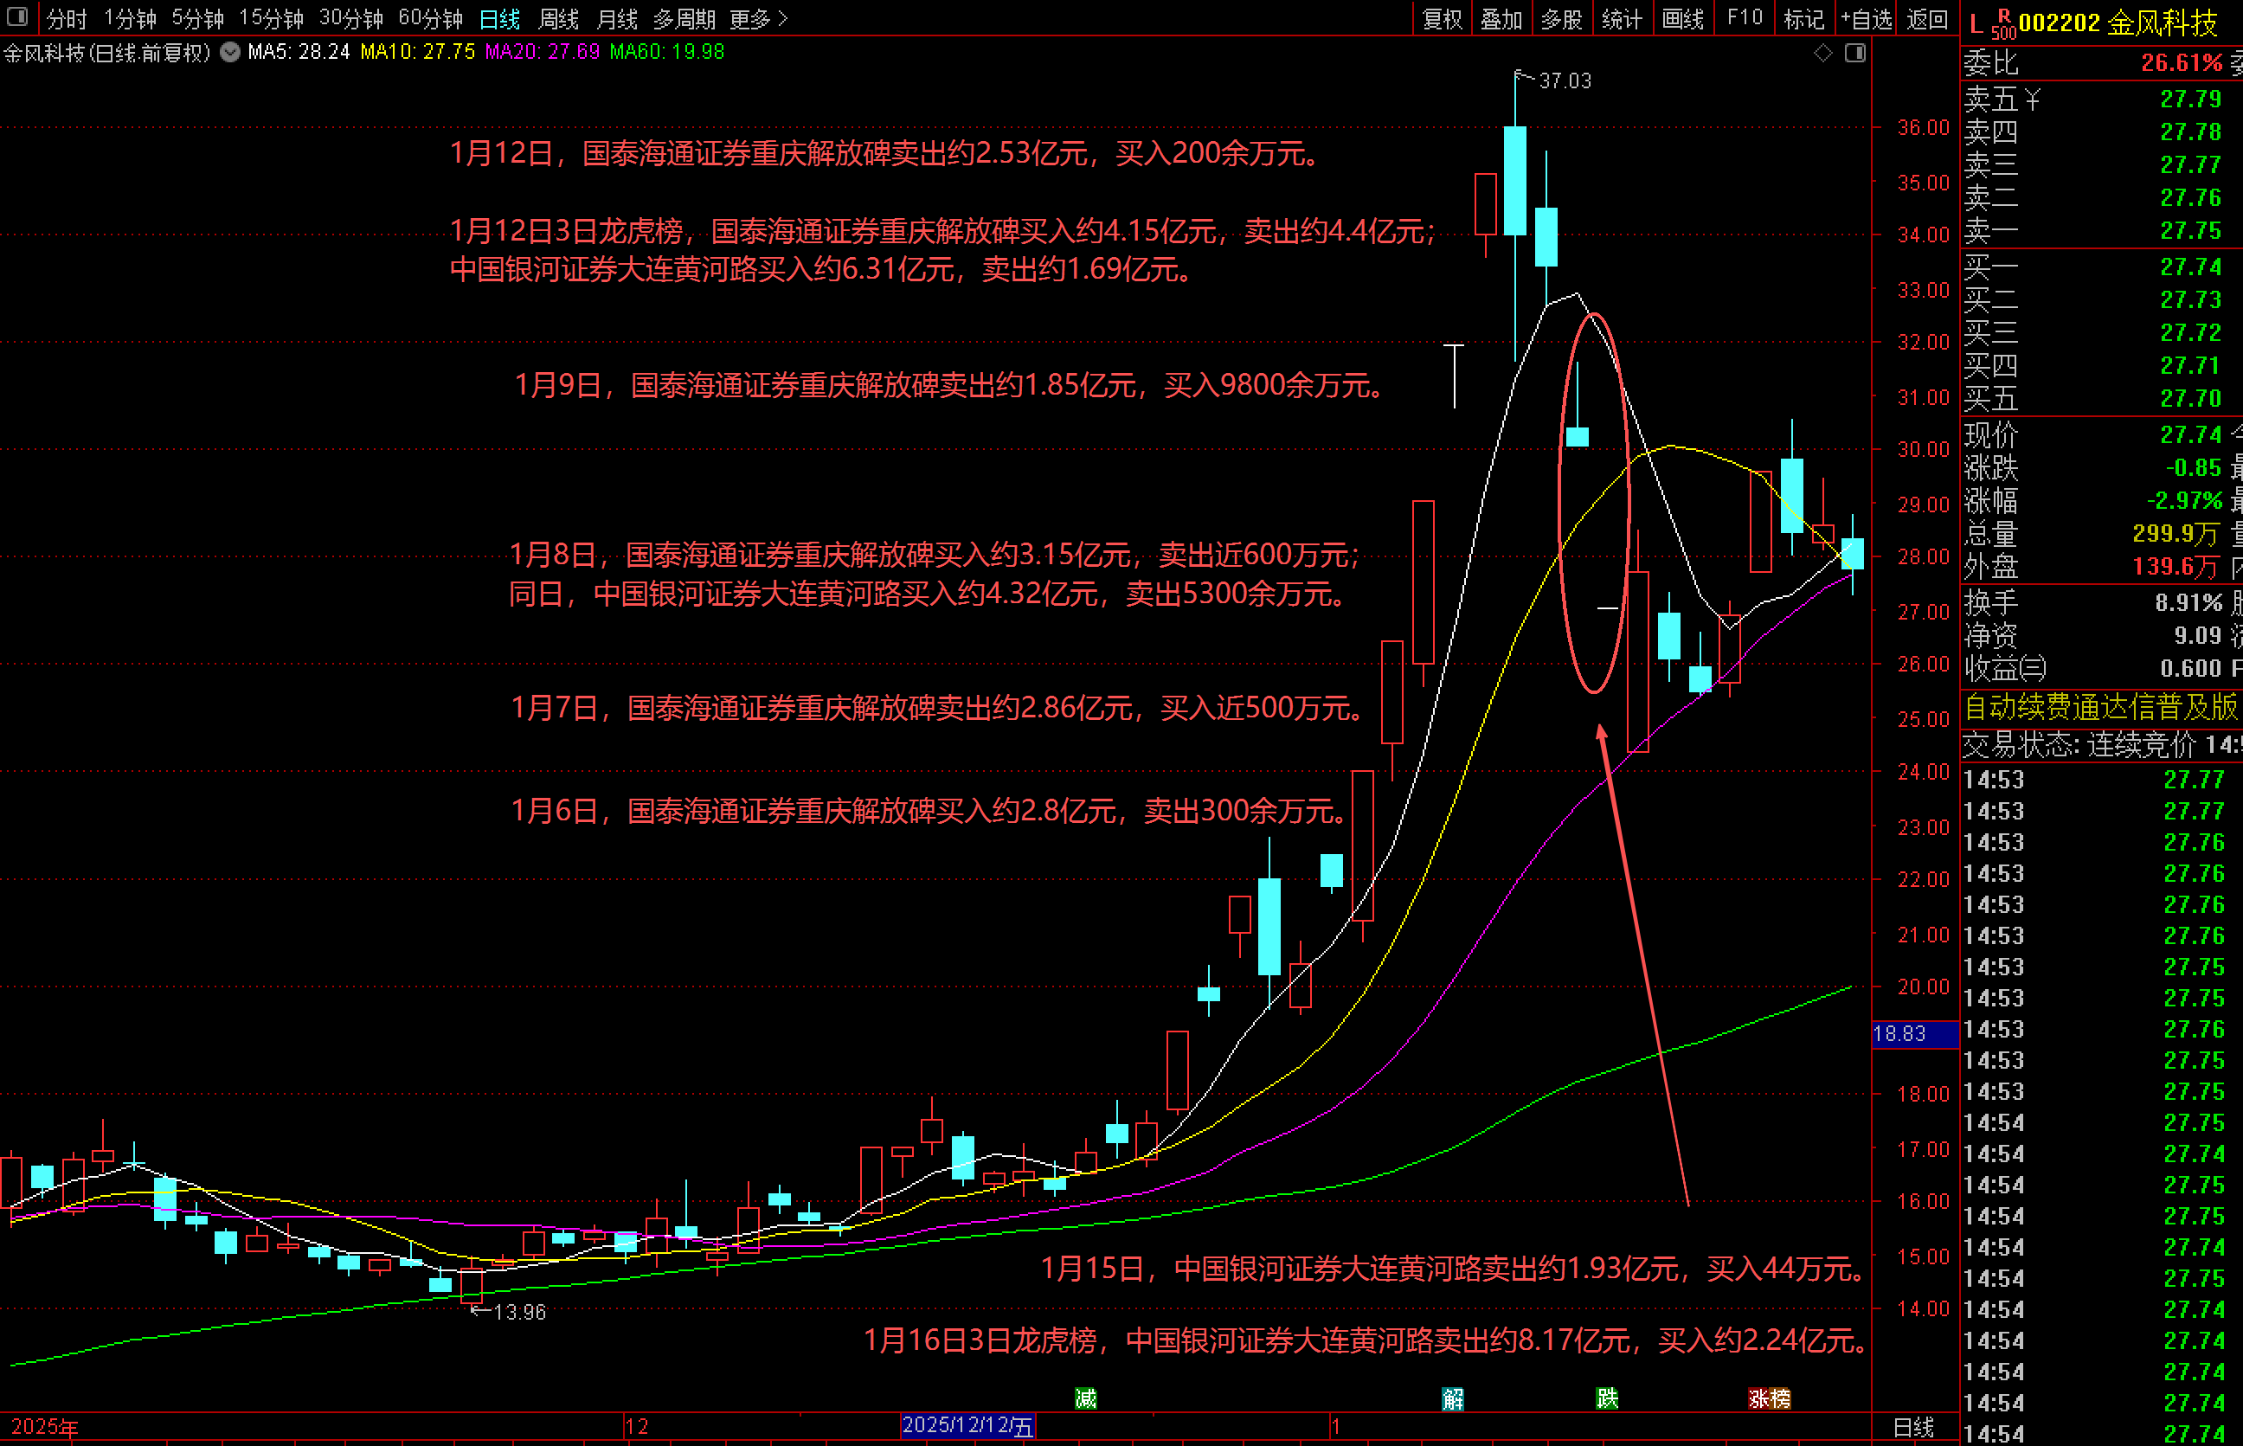2243x1446 pixels.
Task: Toggle the left sidebar panel icon
Action: [17, 17]
